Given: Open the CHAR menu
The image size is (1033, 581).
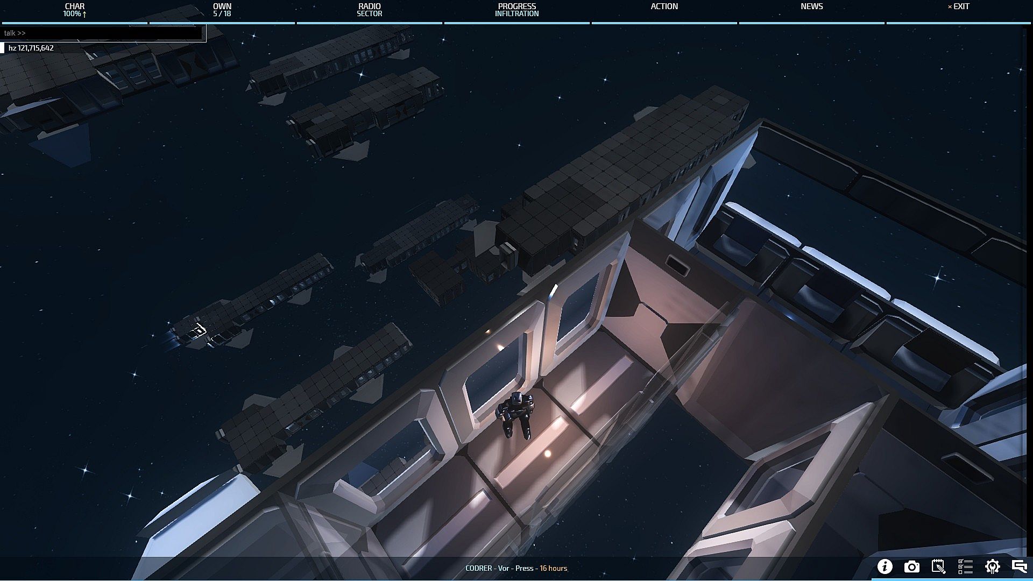Looking at the screenshot, I should click(75, 6).
